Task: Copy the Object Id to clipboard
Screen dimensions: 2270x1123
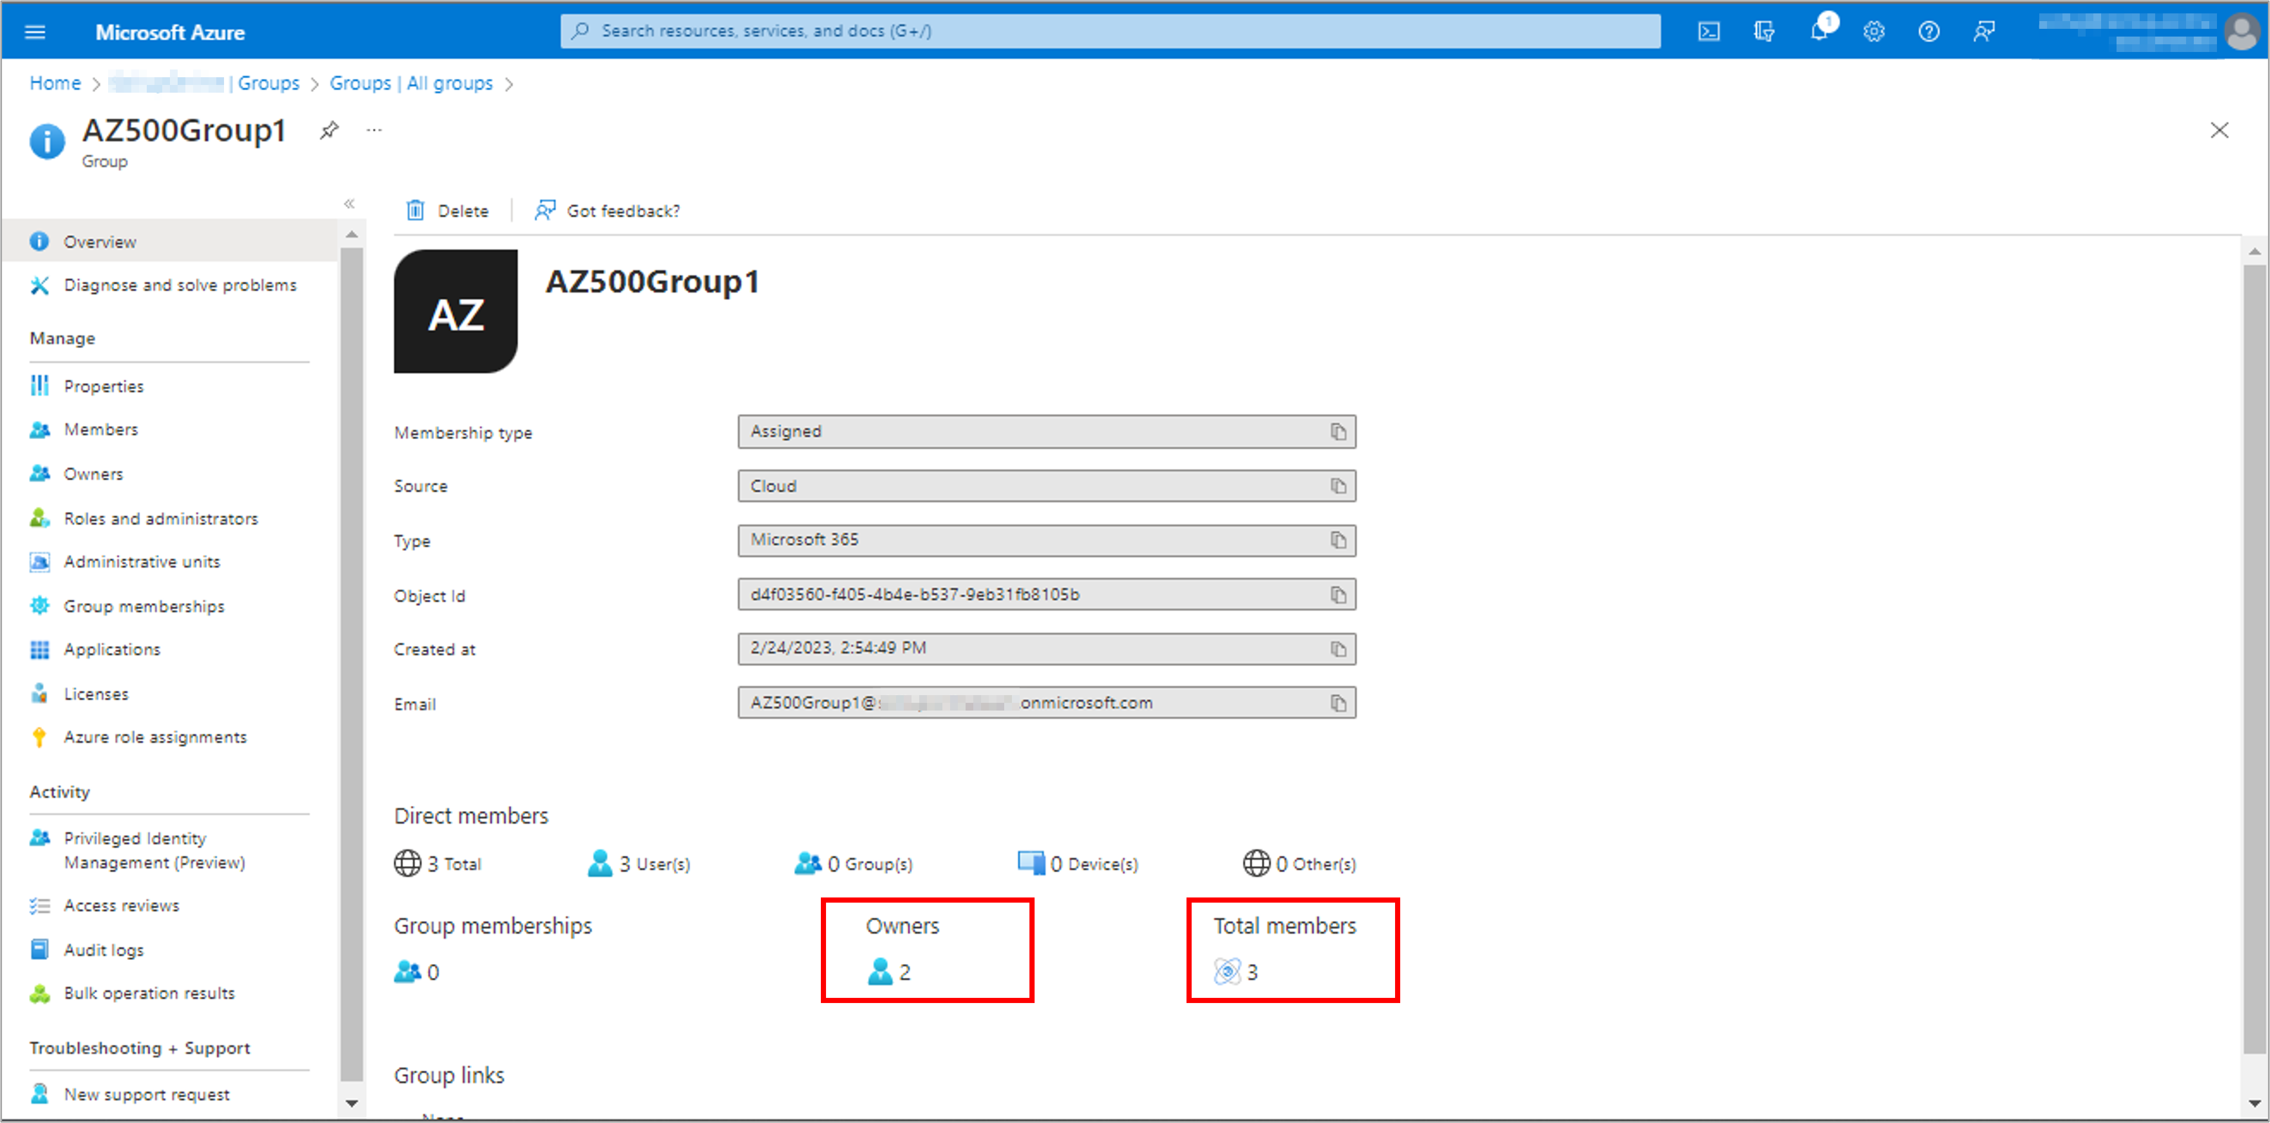Action: click(1338, 595)
